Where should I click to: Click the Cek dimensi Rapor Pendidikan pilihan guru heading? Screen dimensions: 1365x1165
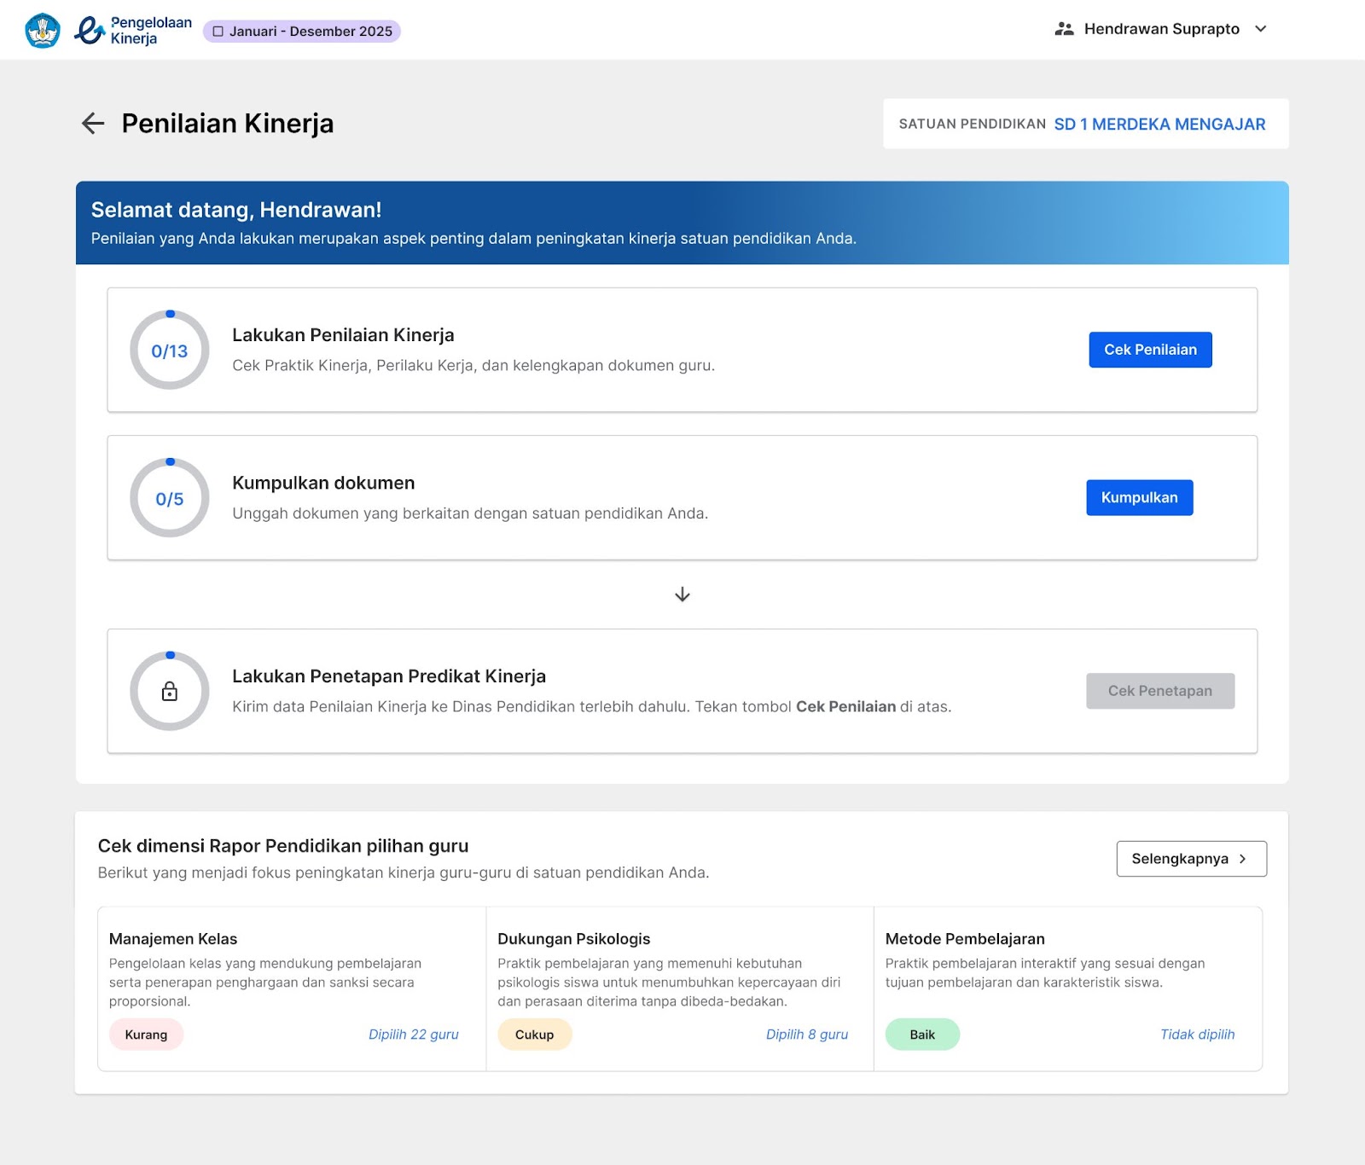pos(283,846)
